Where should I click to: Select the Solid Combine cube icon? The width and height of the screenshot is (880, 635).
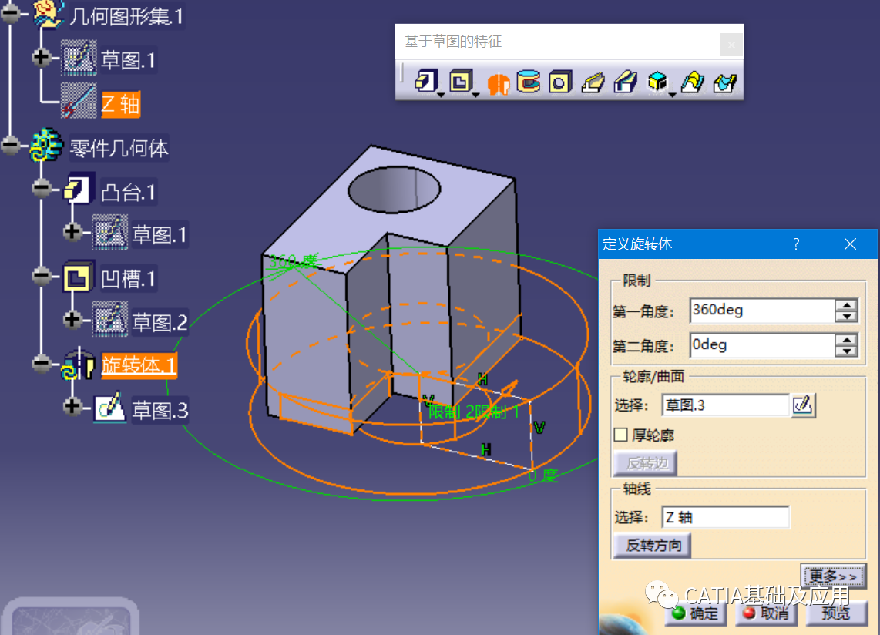657,82
